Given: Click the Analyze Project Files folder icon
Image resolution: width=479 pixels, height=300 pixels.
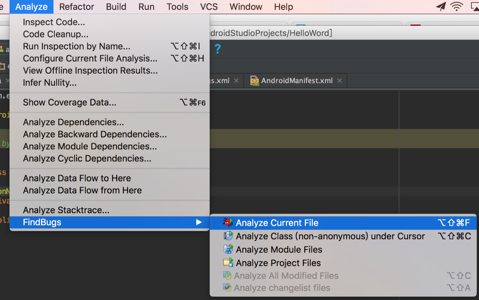Looking at the screenshot, I should click(x=228, y=263).
